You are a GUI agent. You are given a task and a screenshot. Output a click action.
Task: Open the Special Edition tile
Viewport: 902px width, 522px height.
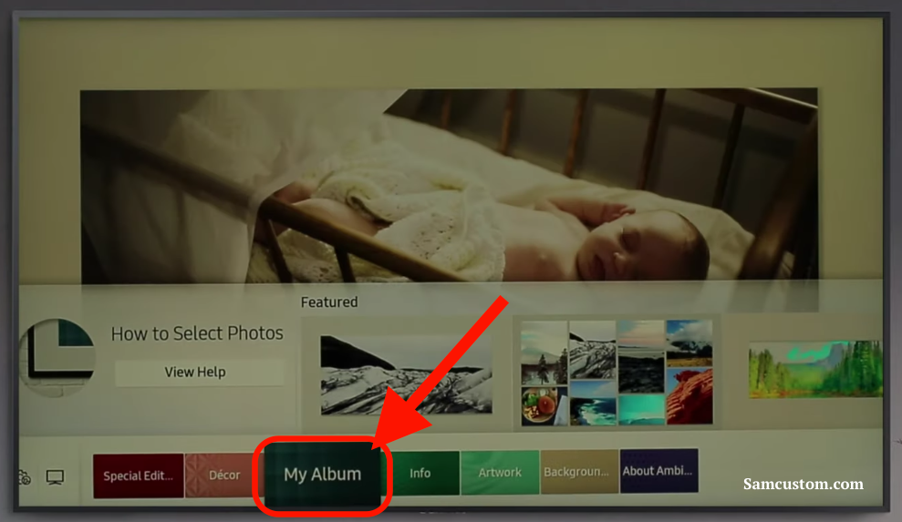(x=139, y=476)
